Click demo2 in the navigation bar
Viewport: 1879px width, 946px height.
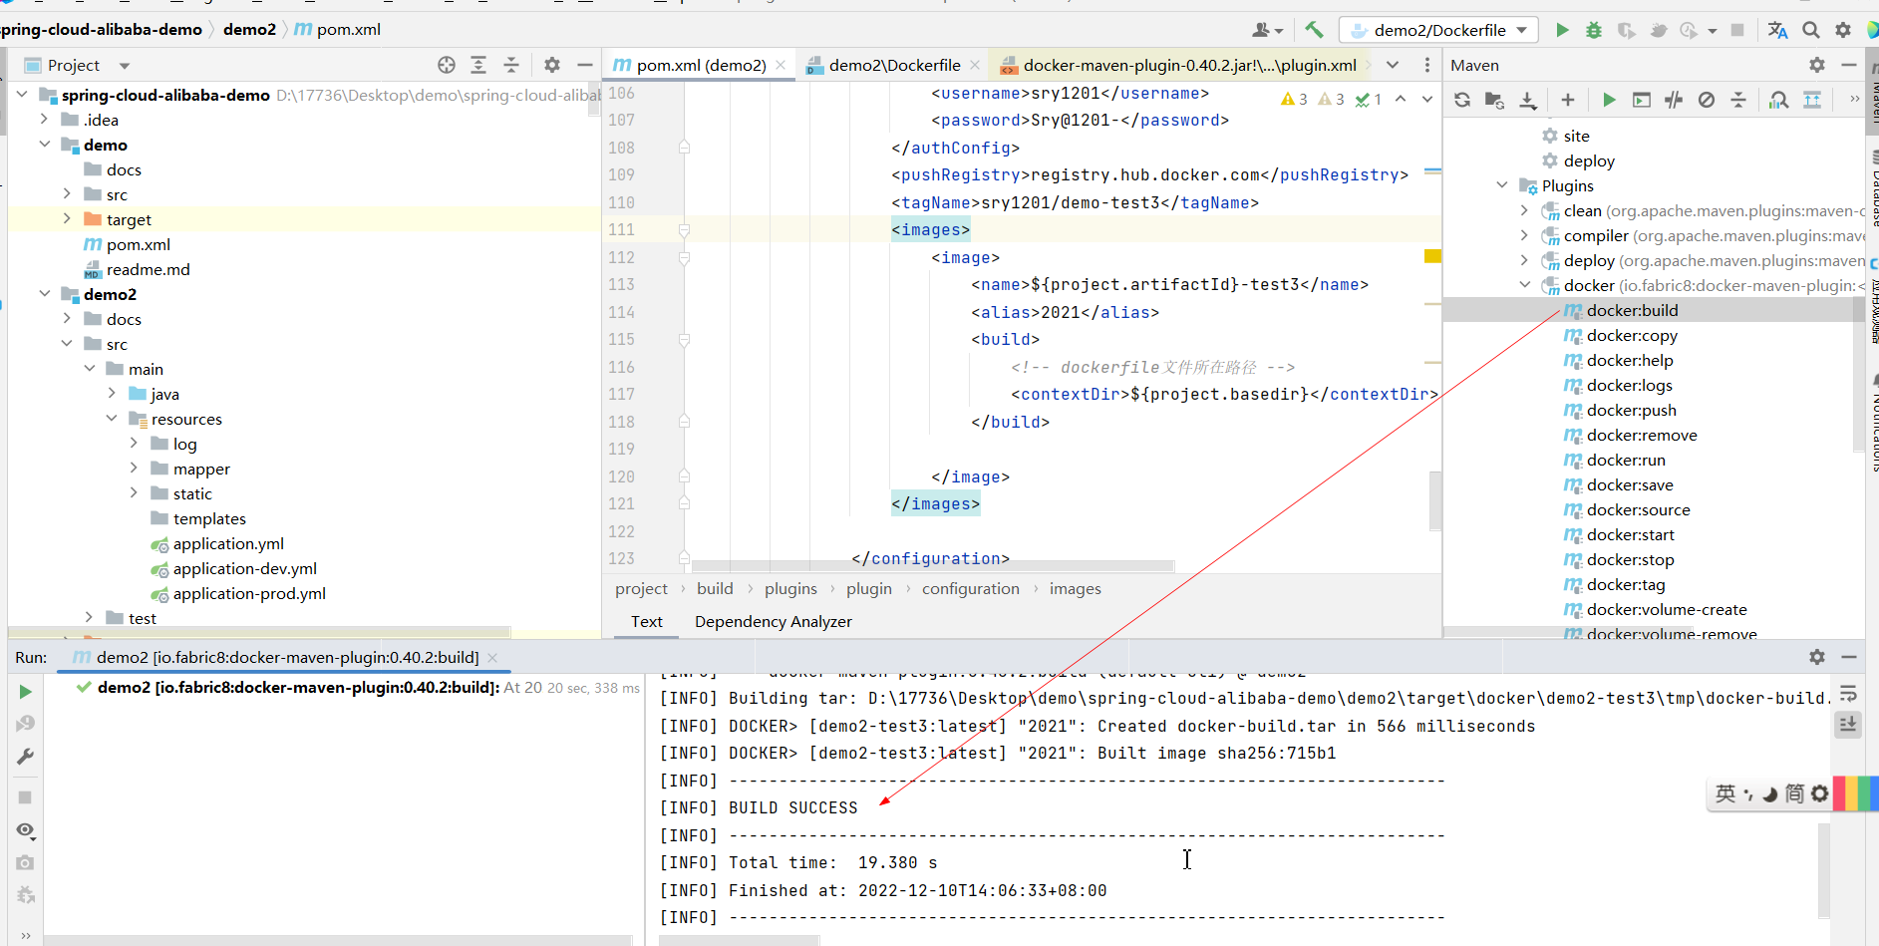[249, 30]
